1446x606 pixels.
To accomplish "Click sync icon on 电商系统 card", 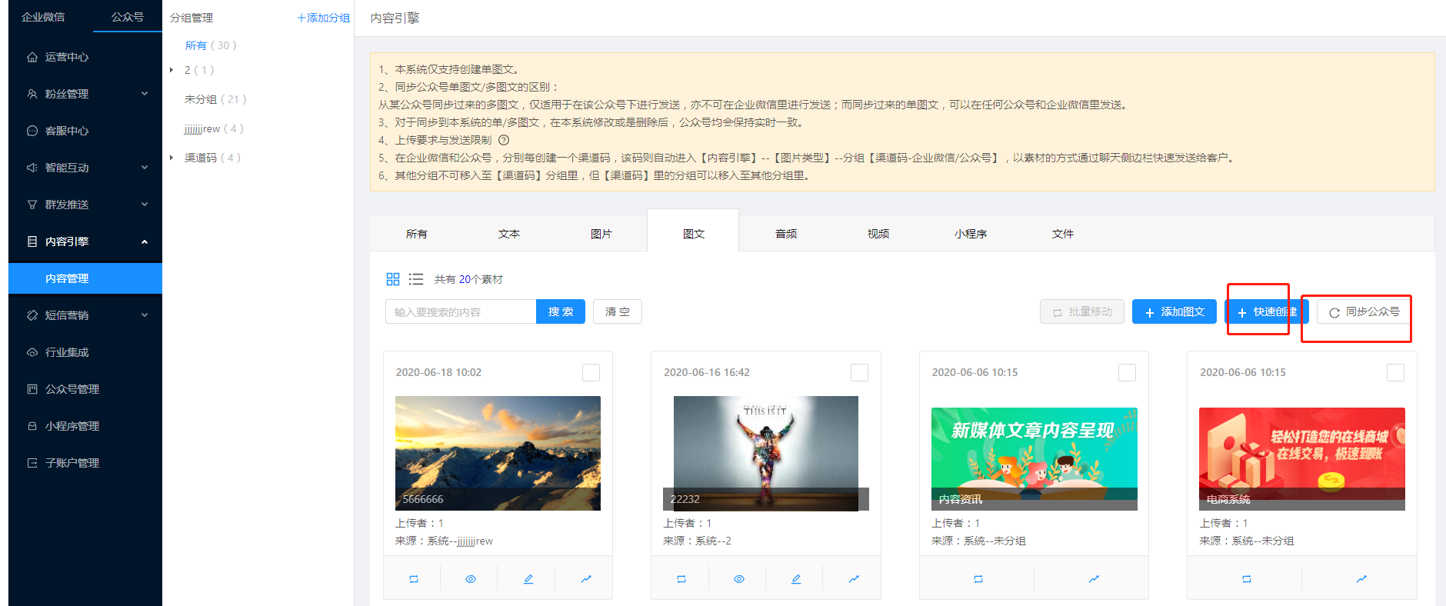I will click(x=1247, y=579).
